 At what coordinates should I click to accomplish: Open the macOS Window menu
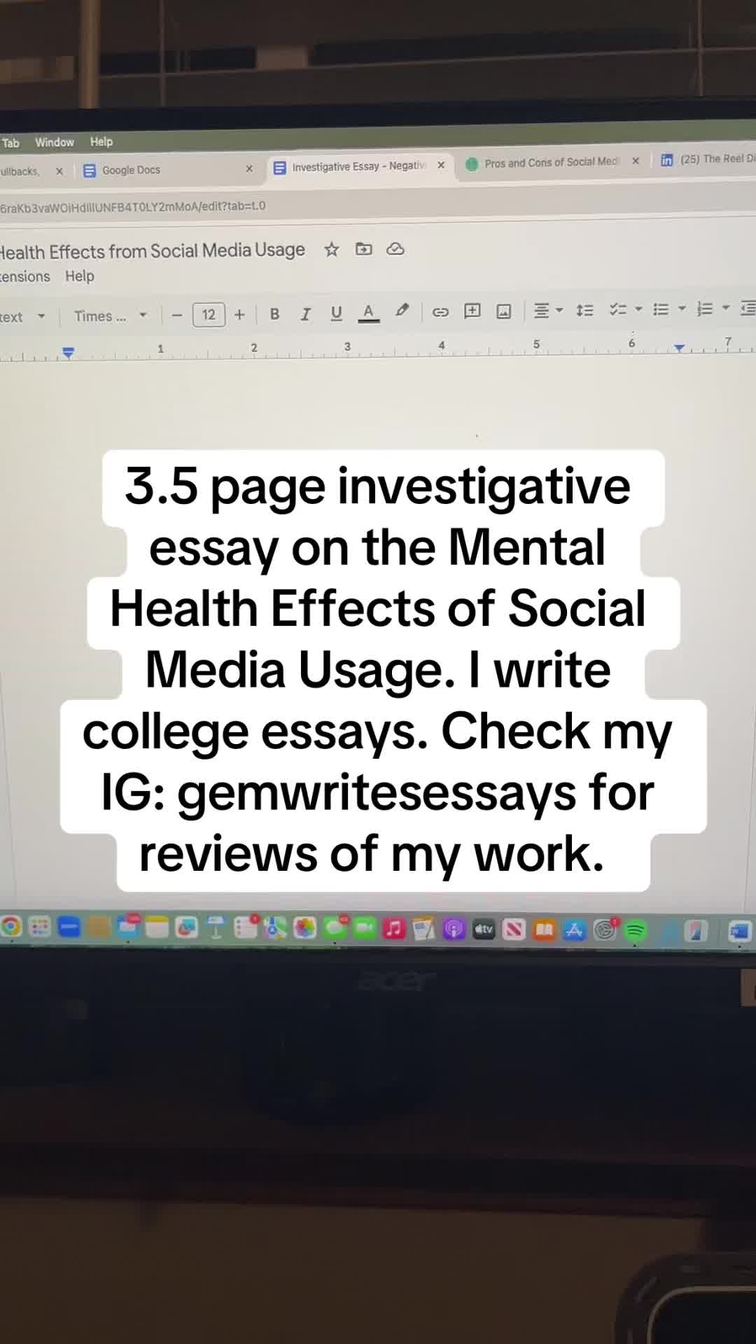55,142
